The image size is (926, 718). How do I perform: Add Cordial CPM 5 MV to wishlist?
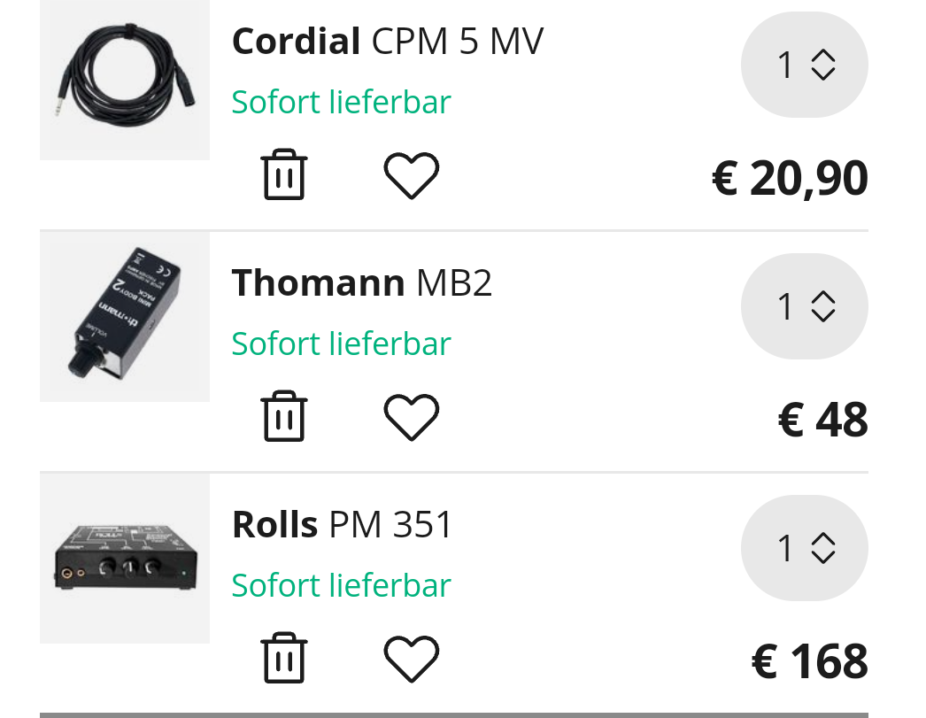[412, 175]
